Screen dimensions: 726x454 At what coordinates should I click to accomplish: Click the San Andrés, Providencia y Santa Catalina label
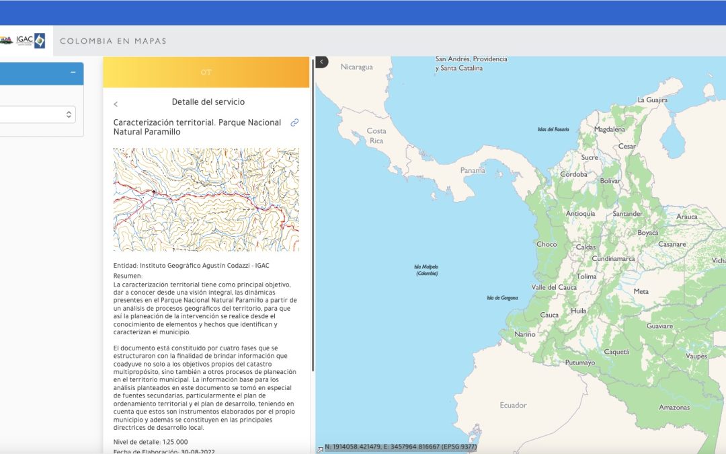coord(471,63)
